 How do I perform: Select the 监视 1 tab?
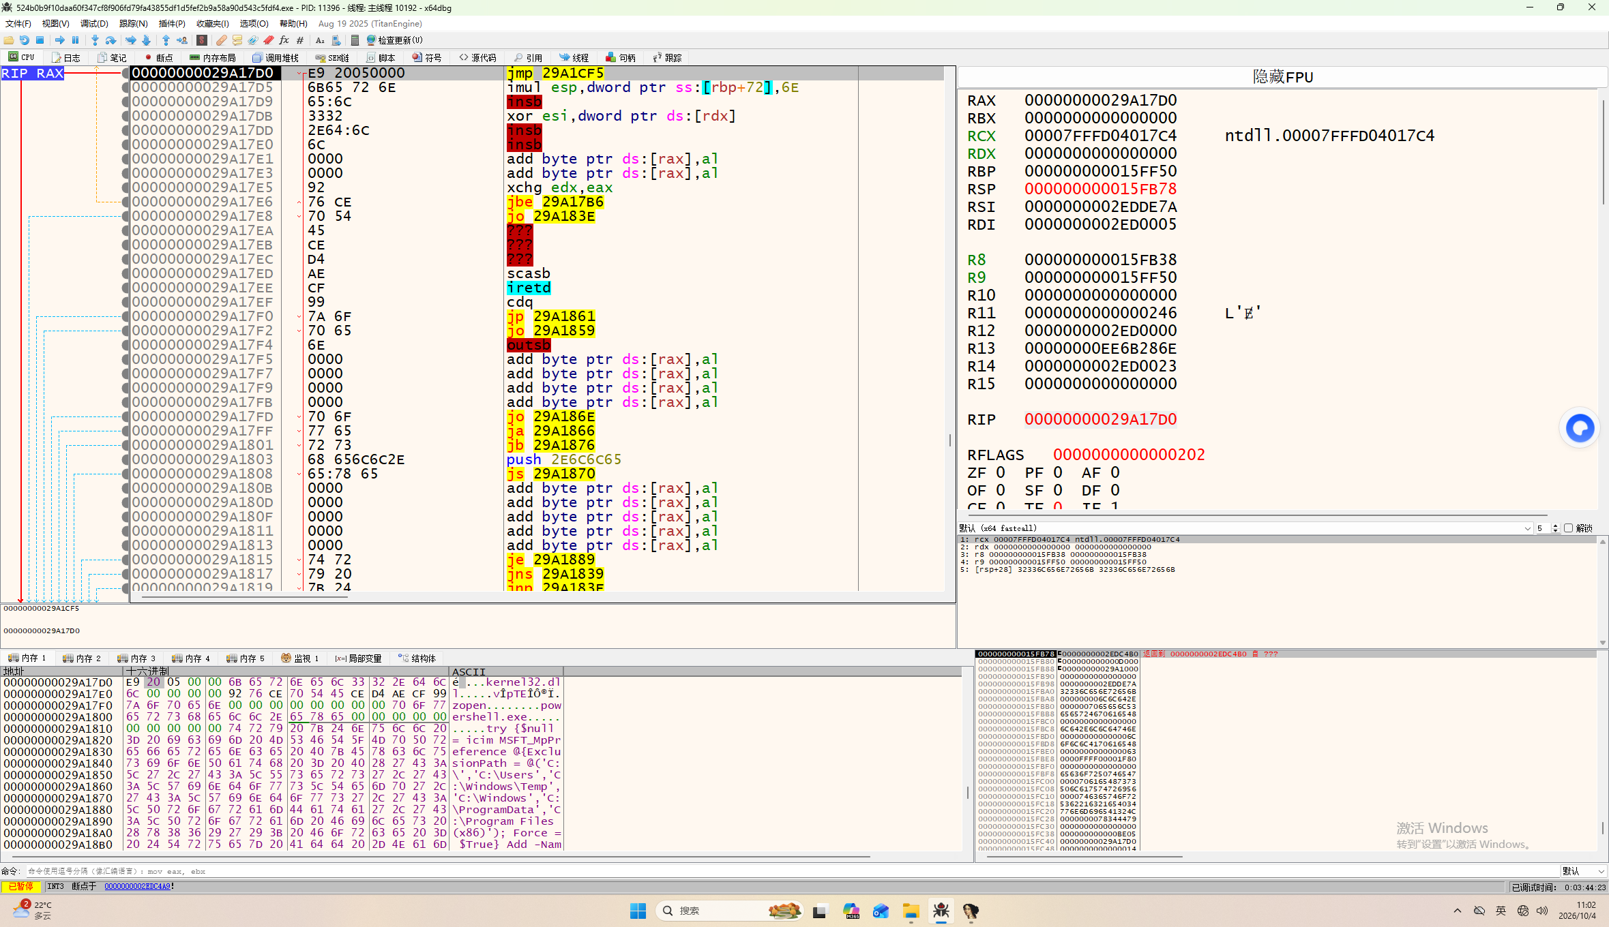click(x=300, y=658)
